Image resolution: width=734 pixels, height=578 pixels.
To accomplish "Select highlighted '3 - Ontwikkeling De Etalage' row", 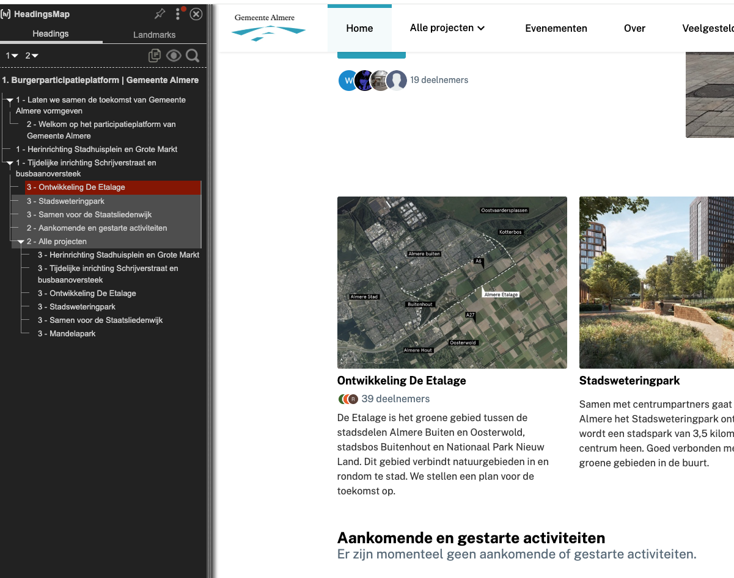I will tap(113, 187).
